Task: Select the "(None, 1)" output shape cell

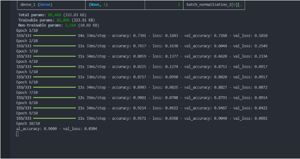Action: click(115, 5)
